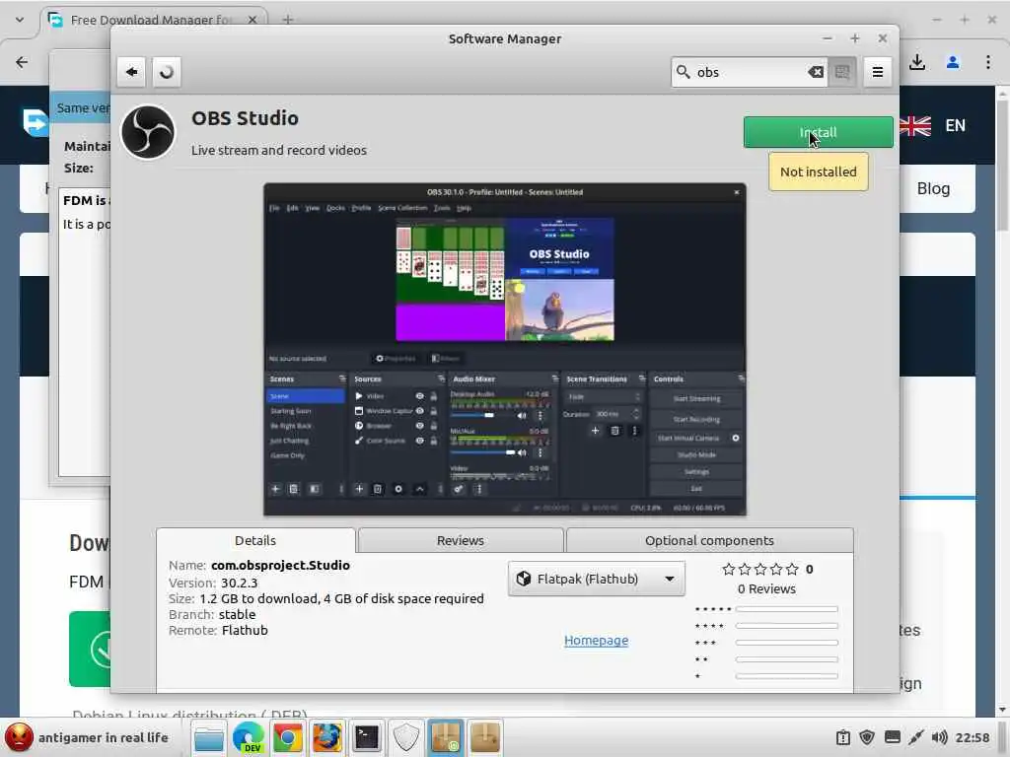This screenshot has height=757, width=1010.
Task: Select the branch value 'stable'
Action: point(237,614)
